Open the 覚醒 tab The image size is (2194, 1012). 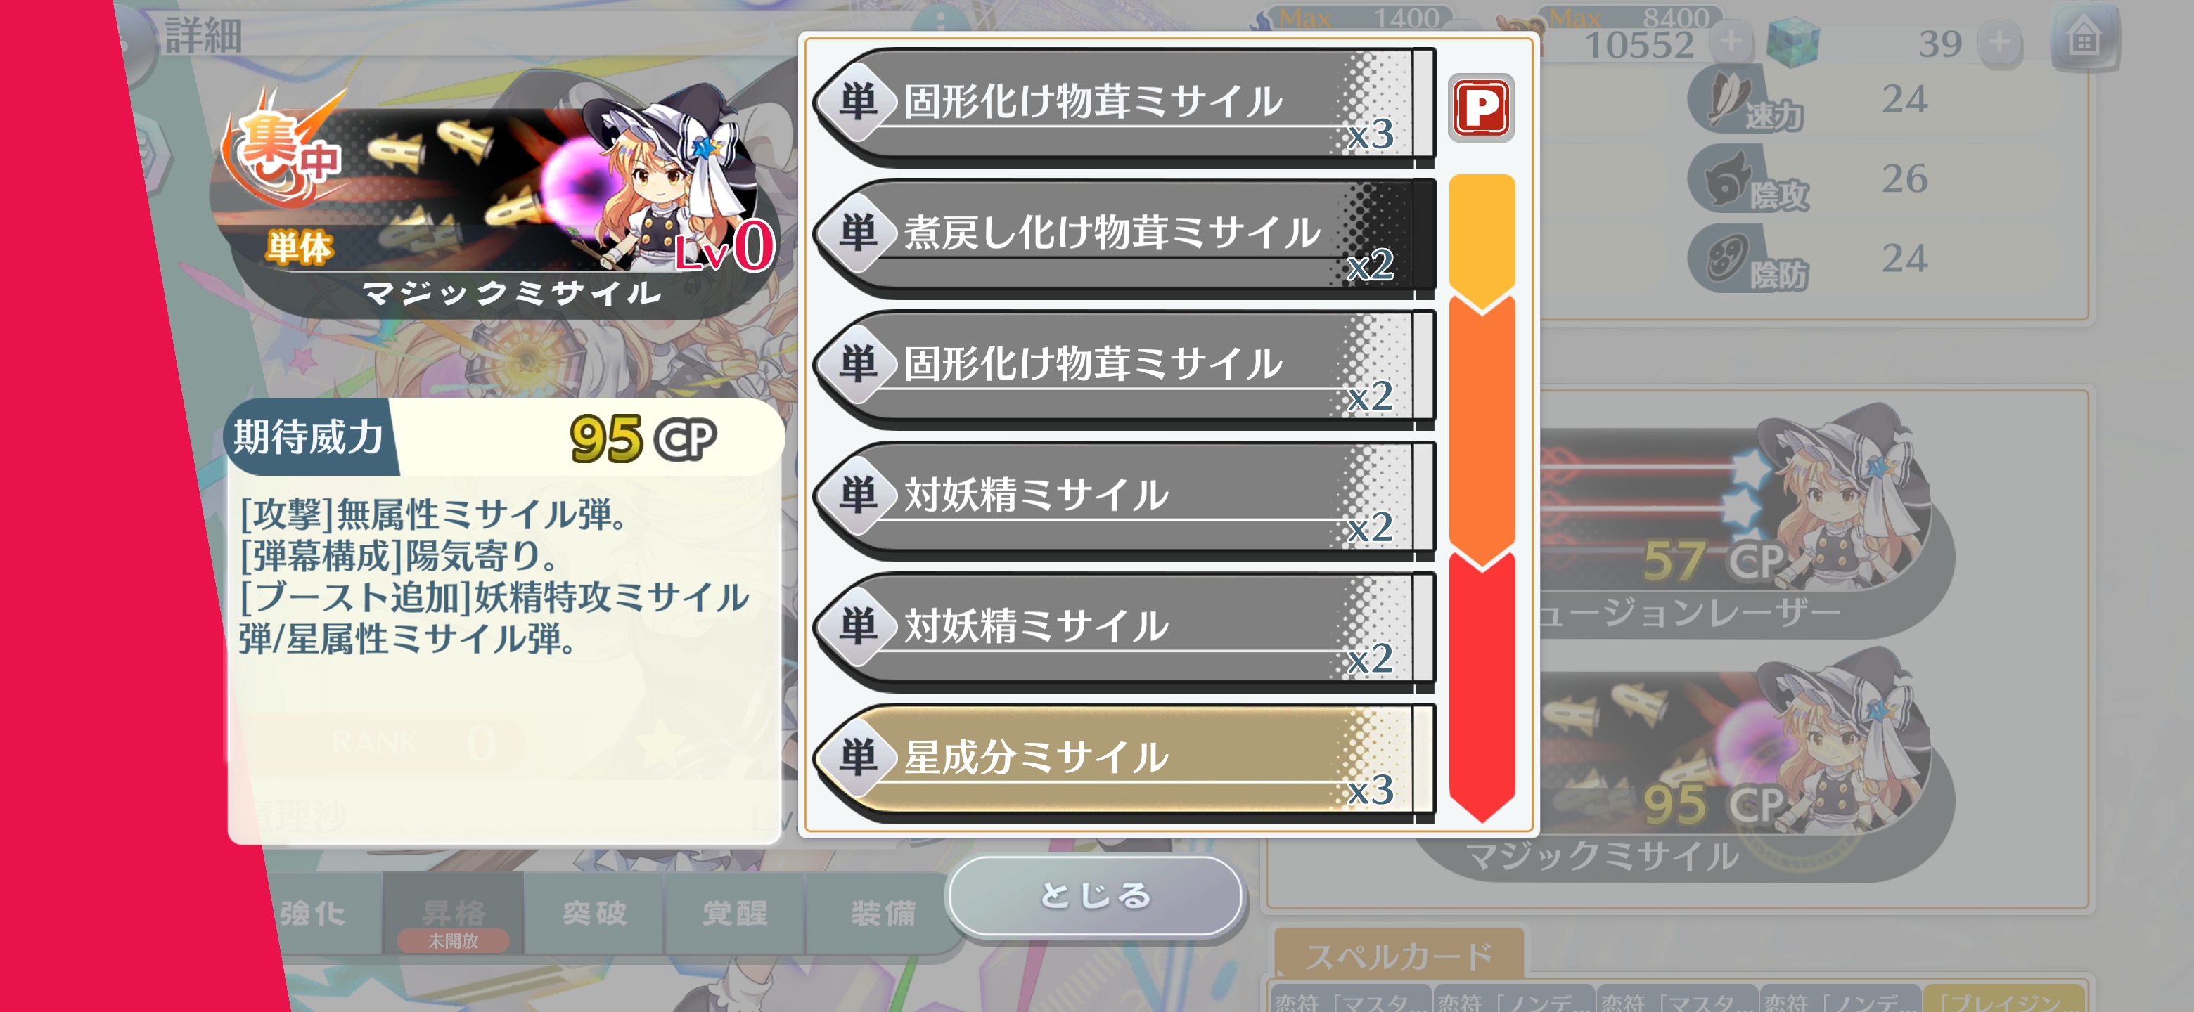[x=734, y=914]
